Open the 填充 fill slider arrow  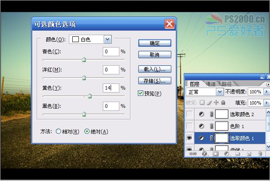pyautogui.click(x=267, y=103)
